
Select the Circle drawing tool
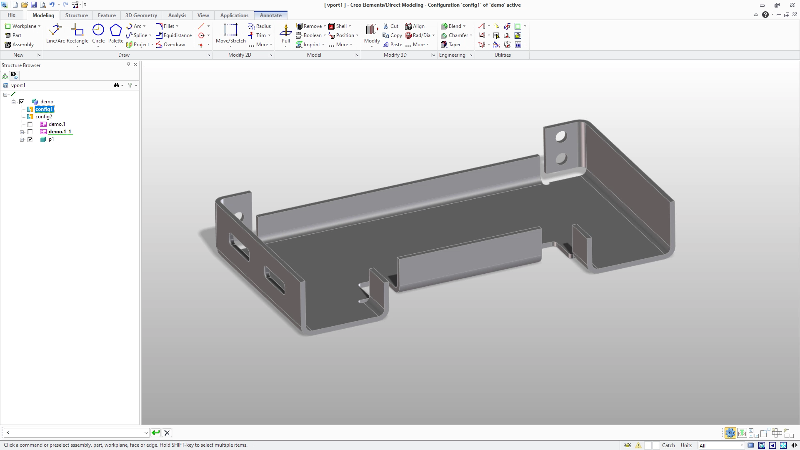[x=98, y=33]
